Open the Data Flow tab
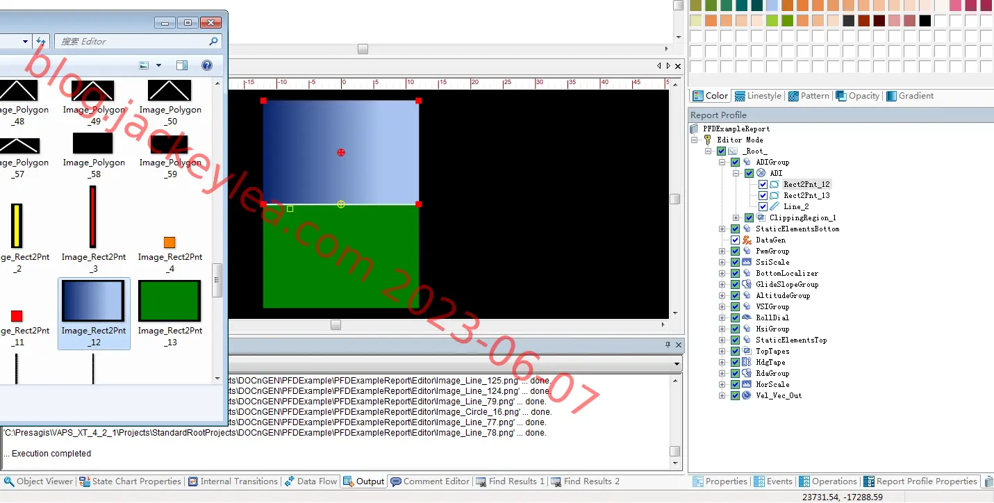The image size is (994, 503). click(310, 481)
